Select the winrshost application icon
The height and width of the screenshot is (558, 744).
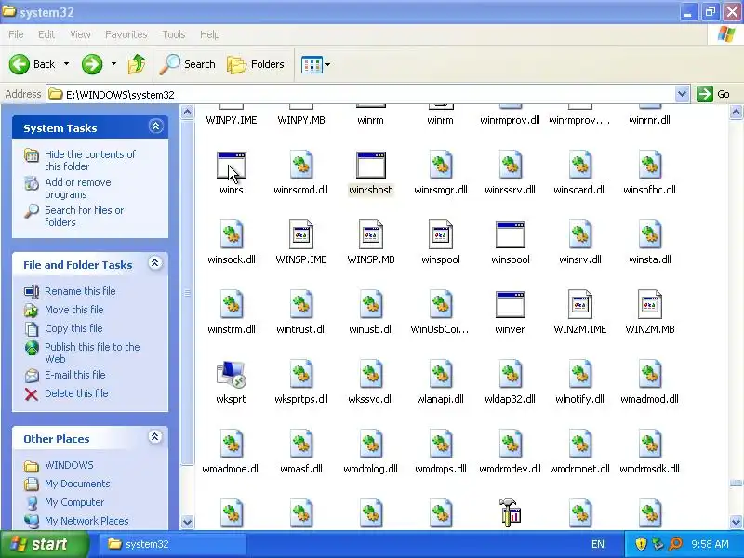[x=370, y=166]
